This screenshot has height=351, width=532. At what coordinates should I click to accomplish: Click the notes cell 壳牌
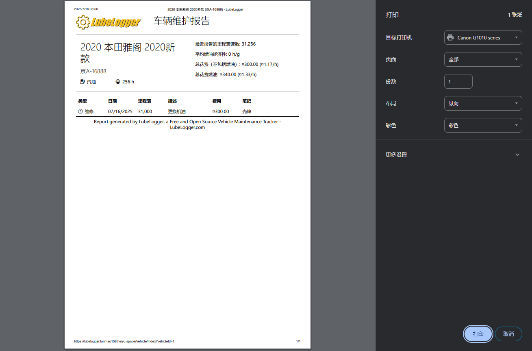(247, 111)
